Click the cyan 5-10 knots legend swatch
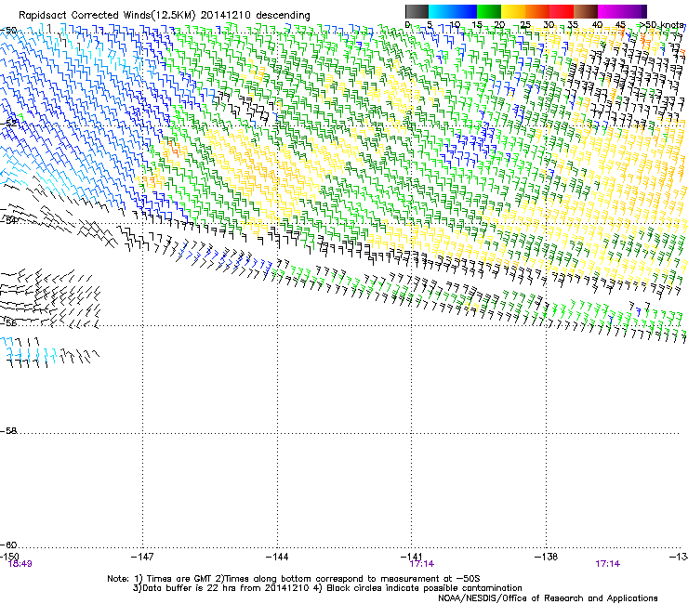The image size is (688, 604). click(x=441, y=11)
